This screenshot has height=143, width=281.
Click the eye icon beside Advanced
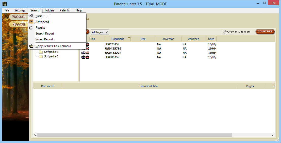click(x=31, y=22)
